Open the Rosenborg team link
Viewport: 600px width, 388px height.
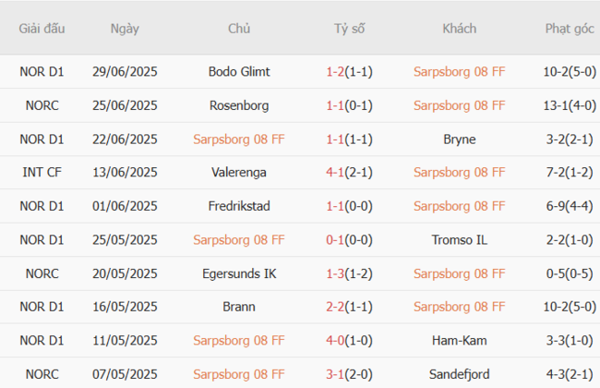[239, 105]
